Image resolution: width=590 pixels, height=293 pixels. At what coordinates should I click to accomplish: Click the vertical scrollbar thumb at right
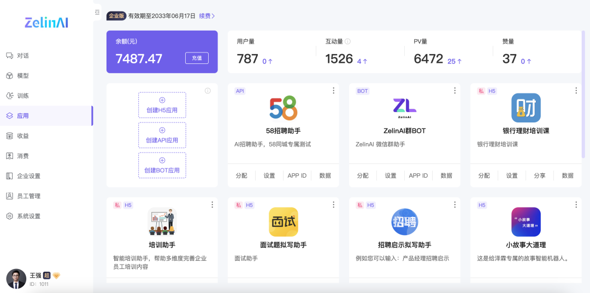[583, 94]
